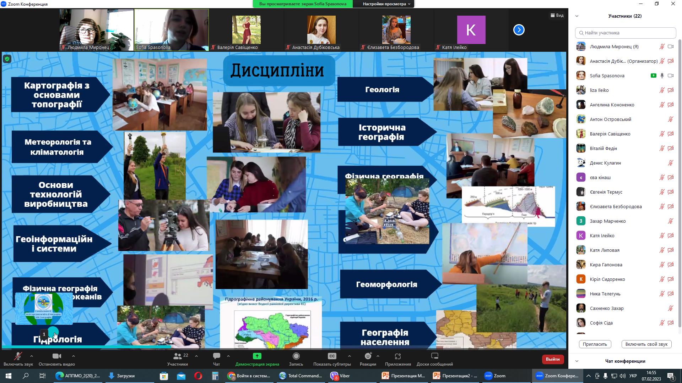Screen dimensions: 682x383
Task: Open the Record icon in toolbar
Action: pos(296,356)
